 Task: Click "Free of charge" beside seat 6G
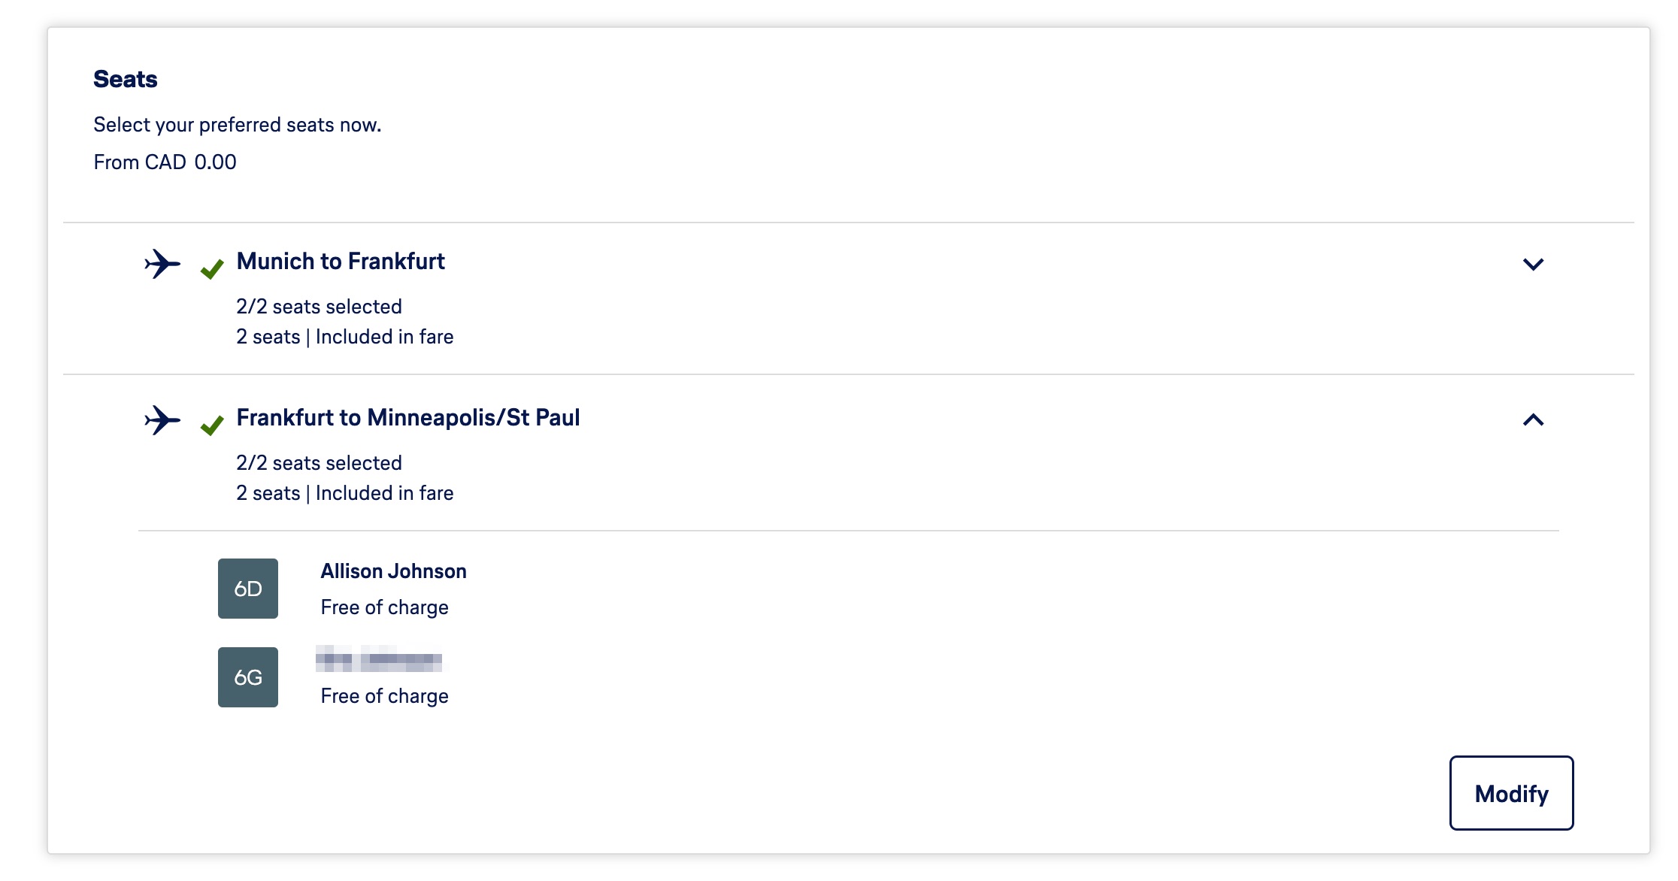(384, 696)
